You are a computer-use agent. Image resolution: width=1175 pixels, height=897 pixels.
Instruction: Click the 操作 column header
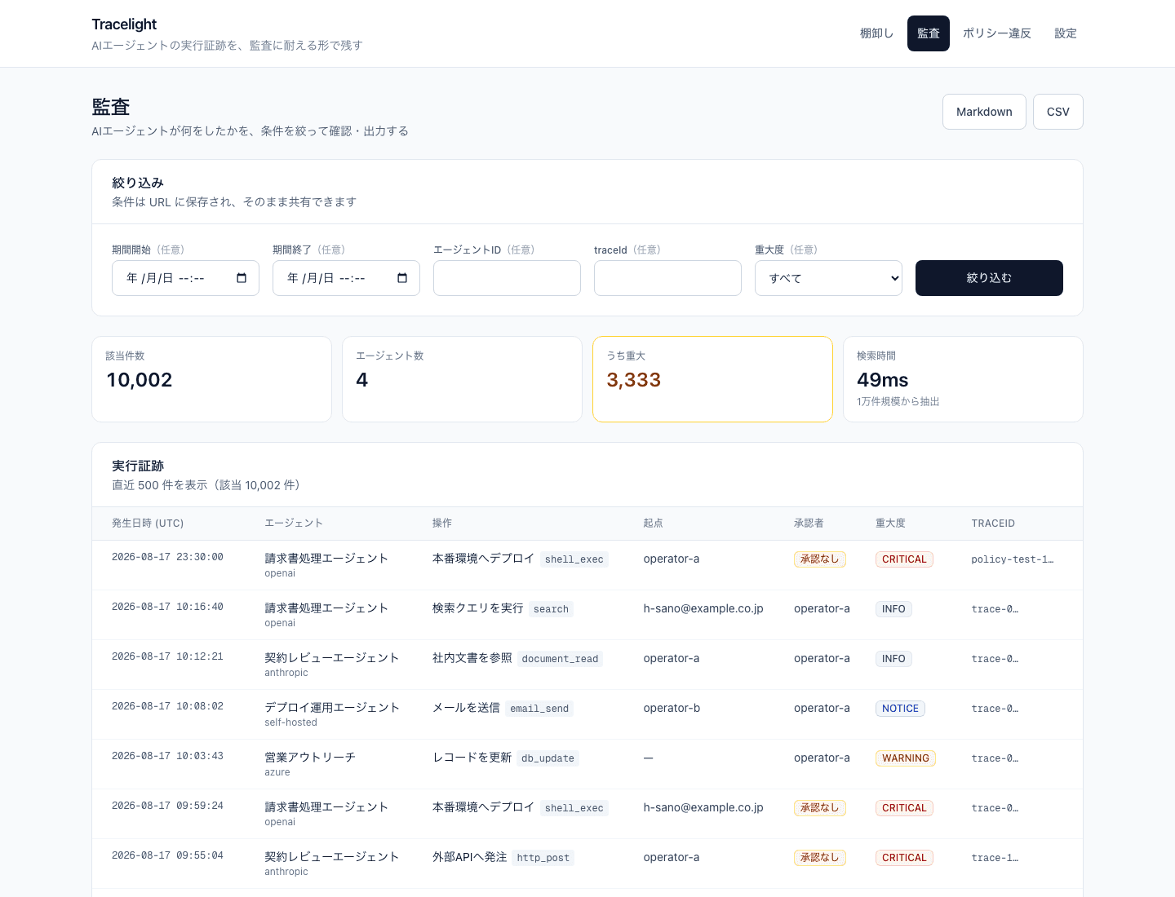(x=442, y=524)
